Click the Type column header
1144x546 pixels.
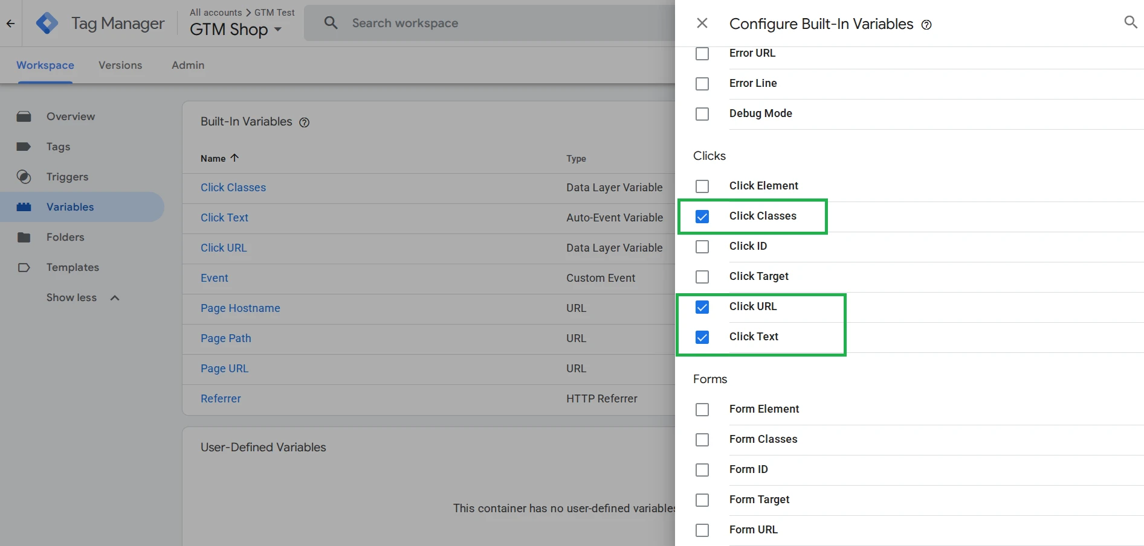point(576,159)
